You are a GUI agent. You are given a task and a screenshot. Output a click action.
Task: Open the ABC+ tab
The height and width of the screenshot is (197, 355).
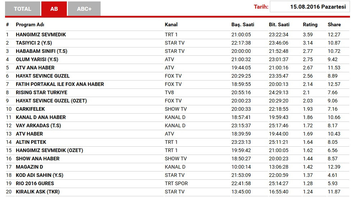[84, 9]
